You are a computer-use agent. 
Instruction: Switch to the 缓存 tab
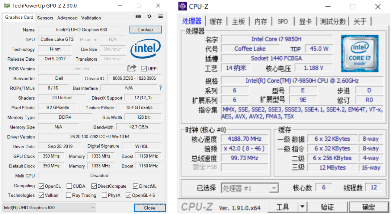216,22
